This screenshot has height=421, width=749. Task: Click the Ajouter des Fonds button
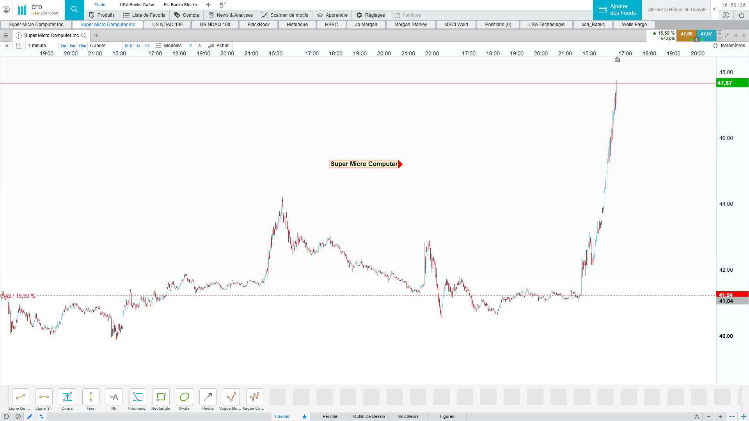coord(617,10)
